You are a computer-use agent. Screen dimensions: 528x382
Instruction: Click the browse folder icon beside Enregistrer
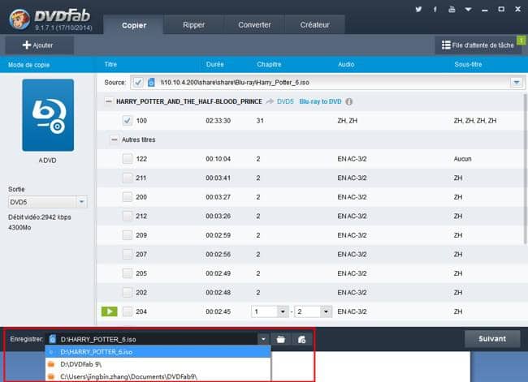pyautogui.click(x=280, y=339)
